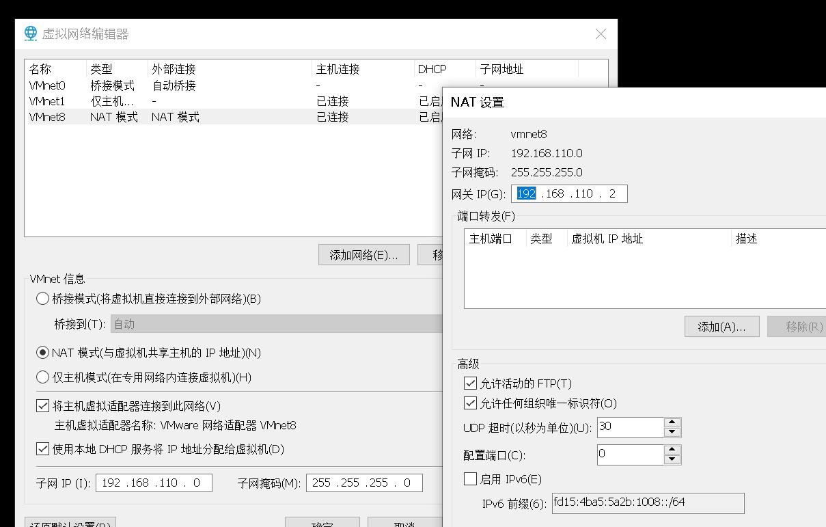Image resolution: width=826 pixels, height=527 pixels.
Task: Click the 自动桥接 cell of VMnet0
Action: 174,85
